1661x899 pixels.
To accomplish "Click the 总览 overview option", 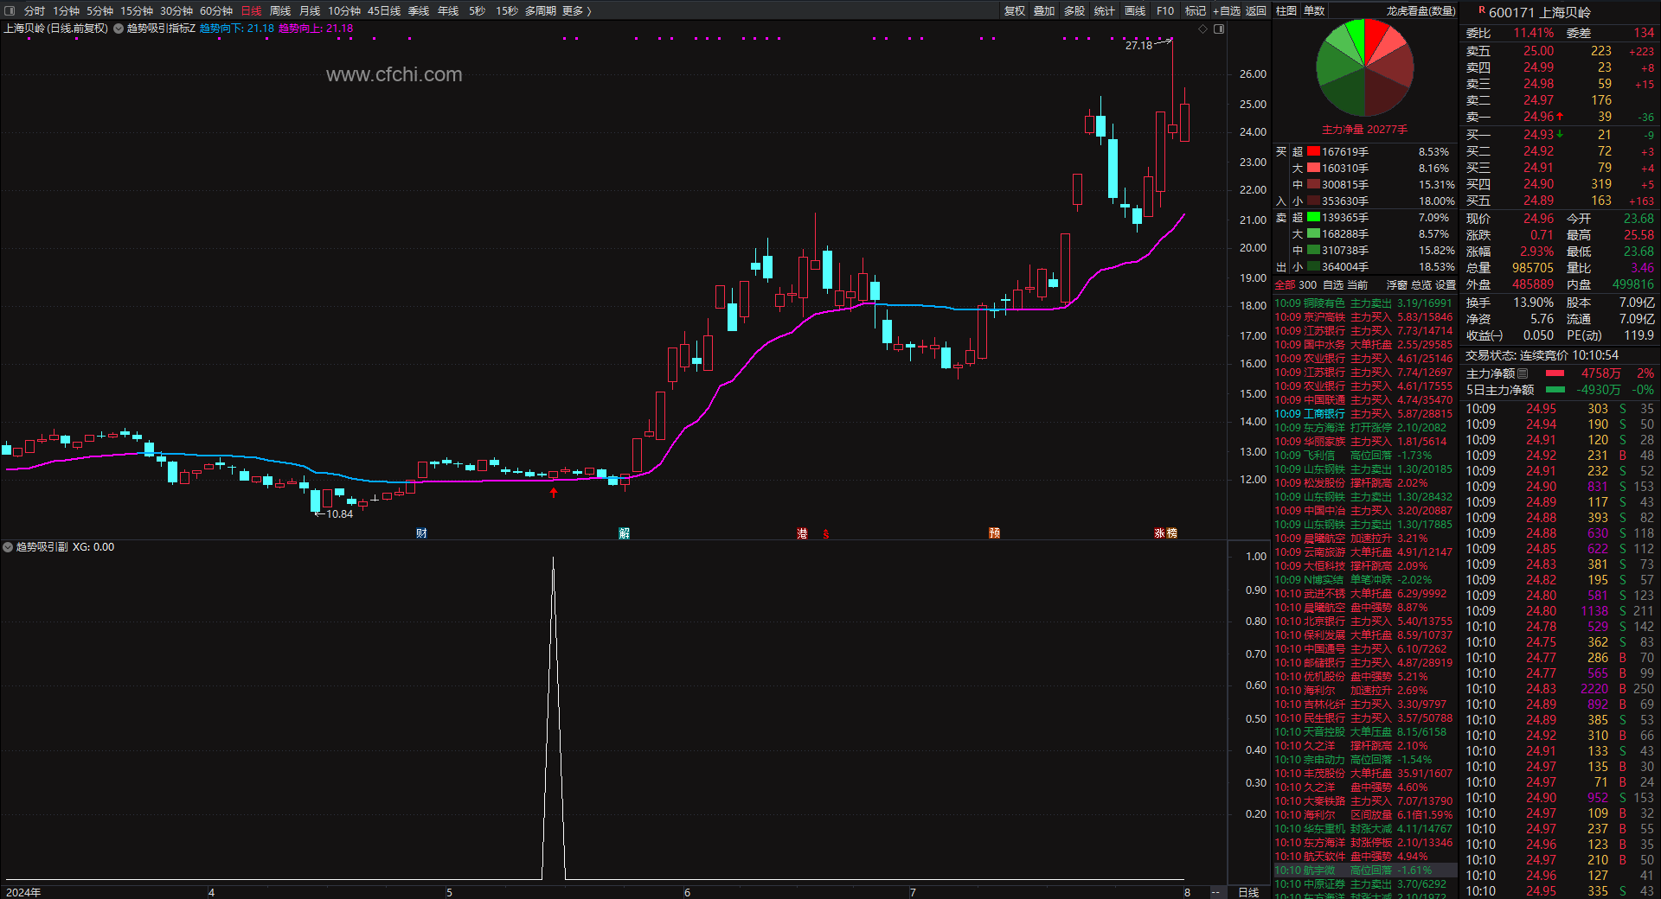I will point(1421,285).
